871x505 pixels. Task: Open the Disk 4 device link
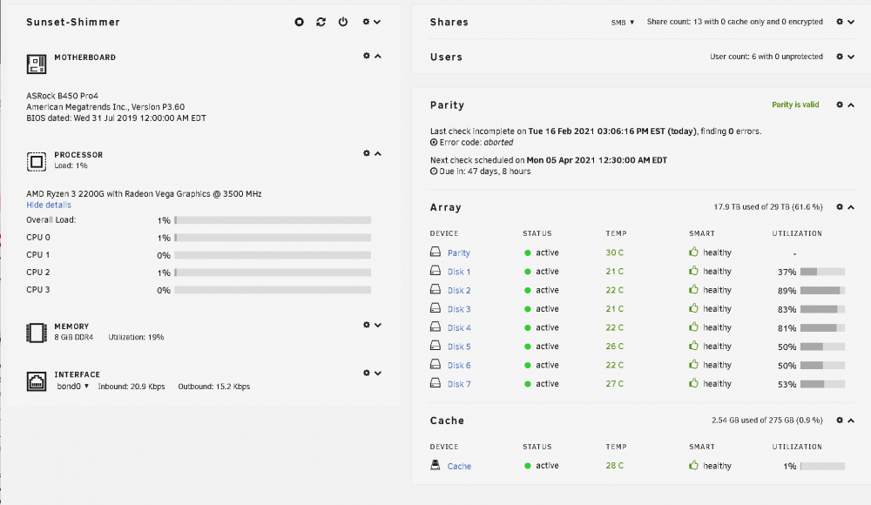pyautogui.click(x=459, y=327)
